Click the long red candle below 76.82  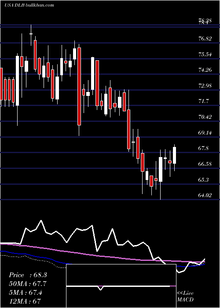[79, 86]
